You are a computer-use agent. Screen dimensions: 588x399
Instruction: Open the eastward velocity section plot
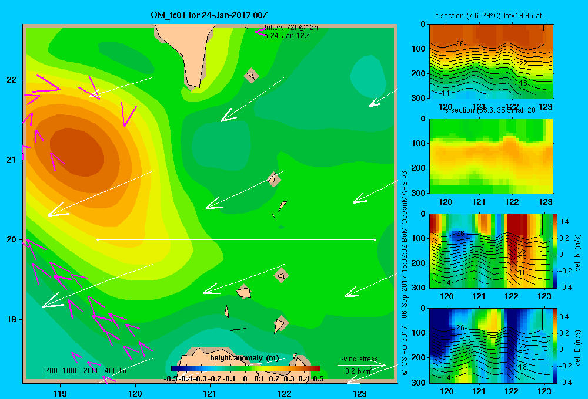click(491, 346)
